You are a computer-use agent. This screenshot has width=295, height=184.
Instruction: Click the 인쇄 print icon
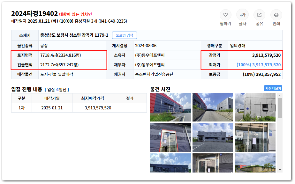[276, 15]
